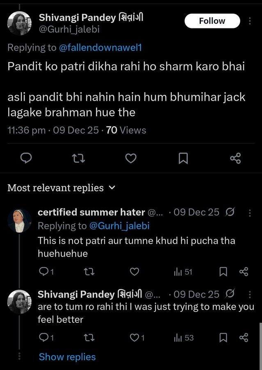This screenshot has height=370, width=262.
Task: Reply to certified summer hater's comment
Action: 44,272
